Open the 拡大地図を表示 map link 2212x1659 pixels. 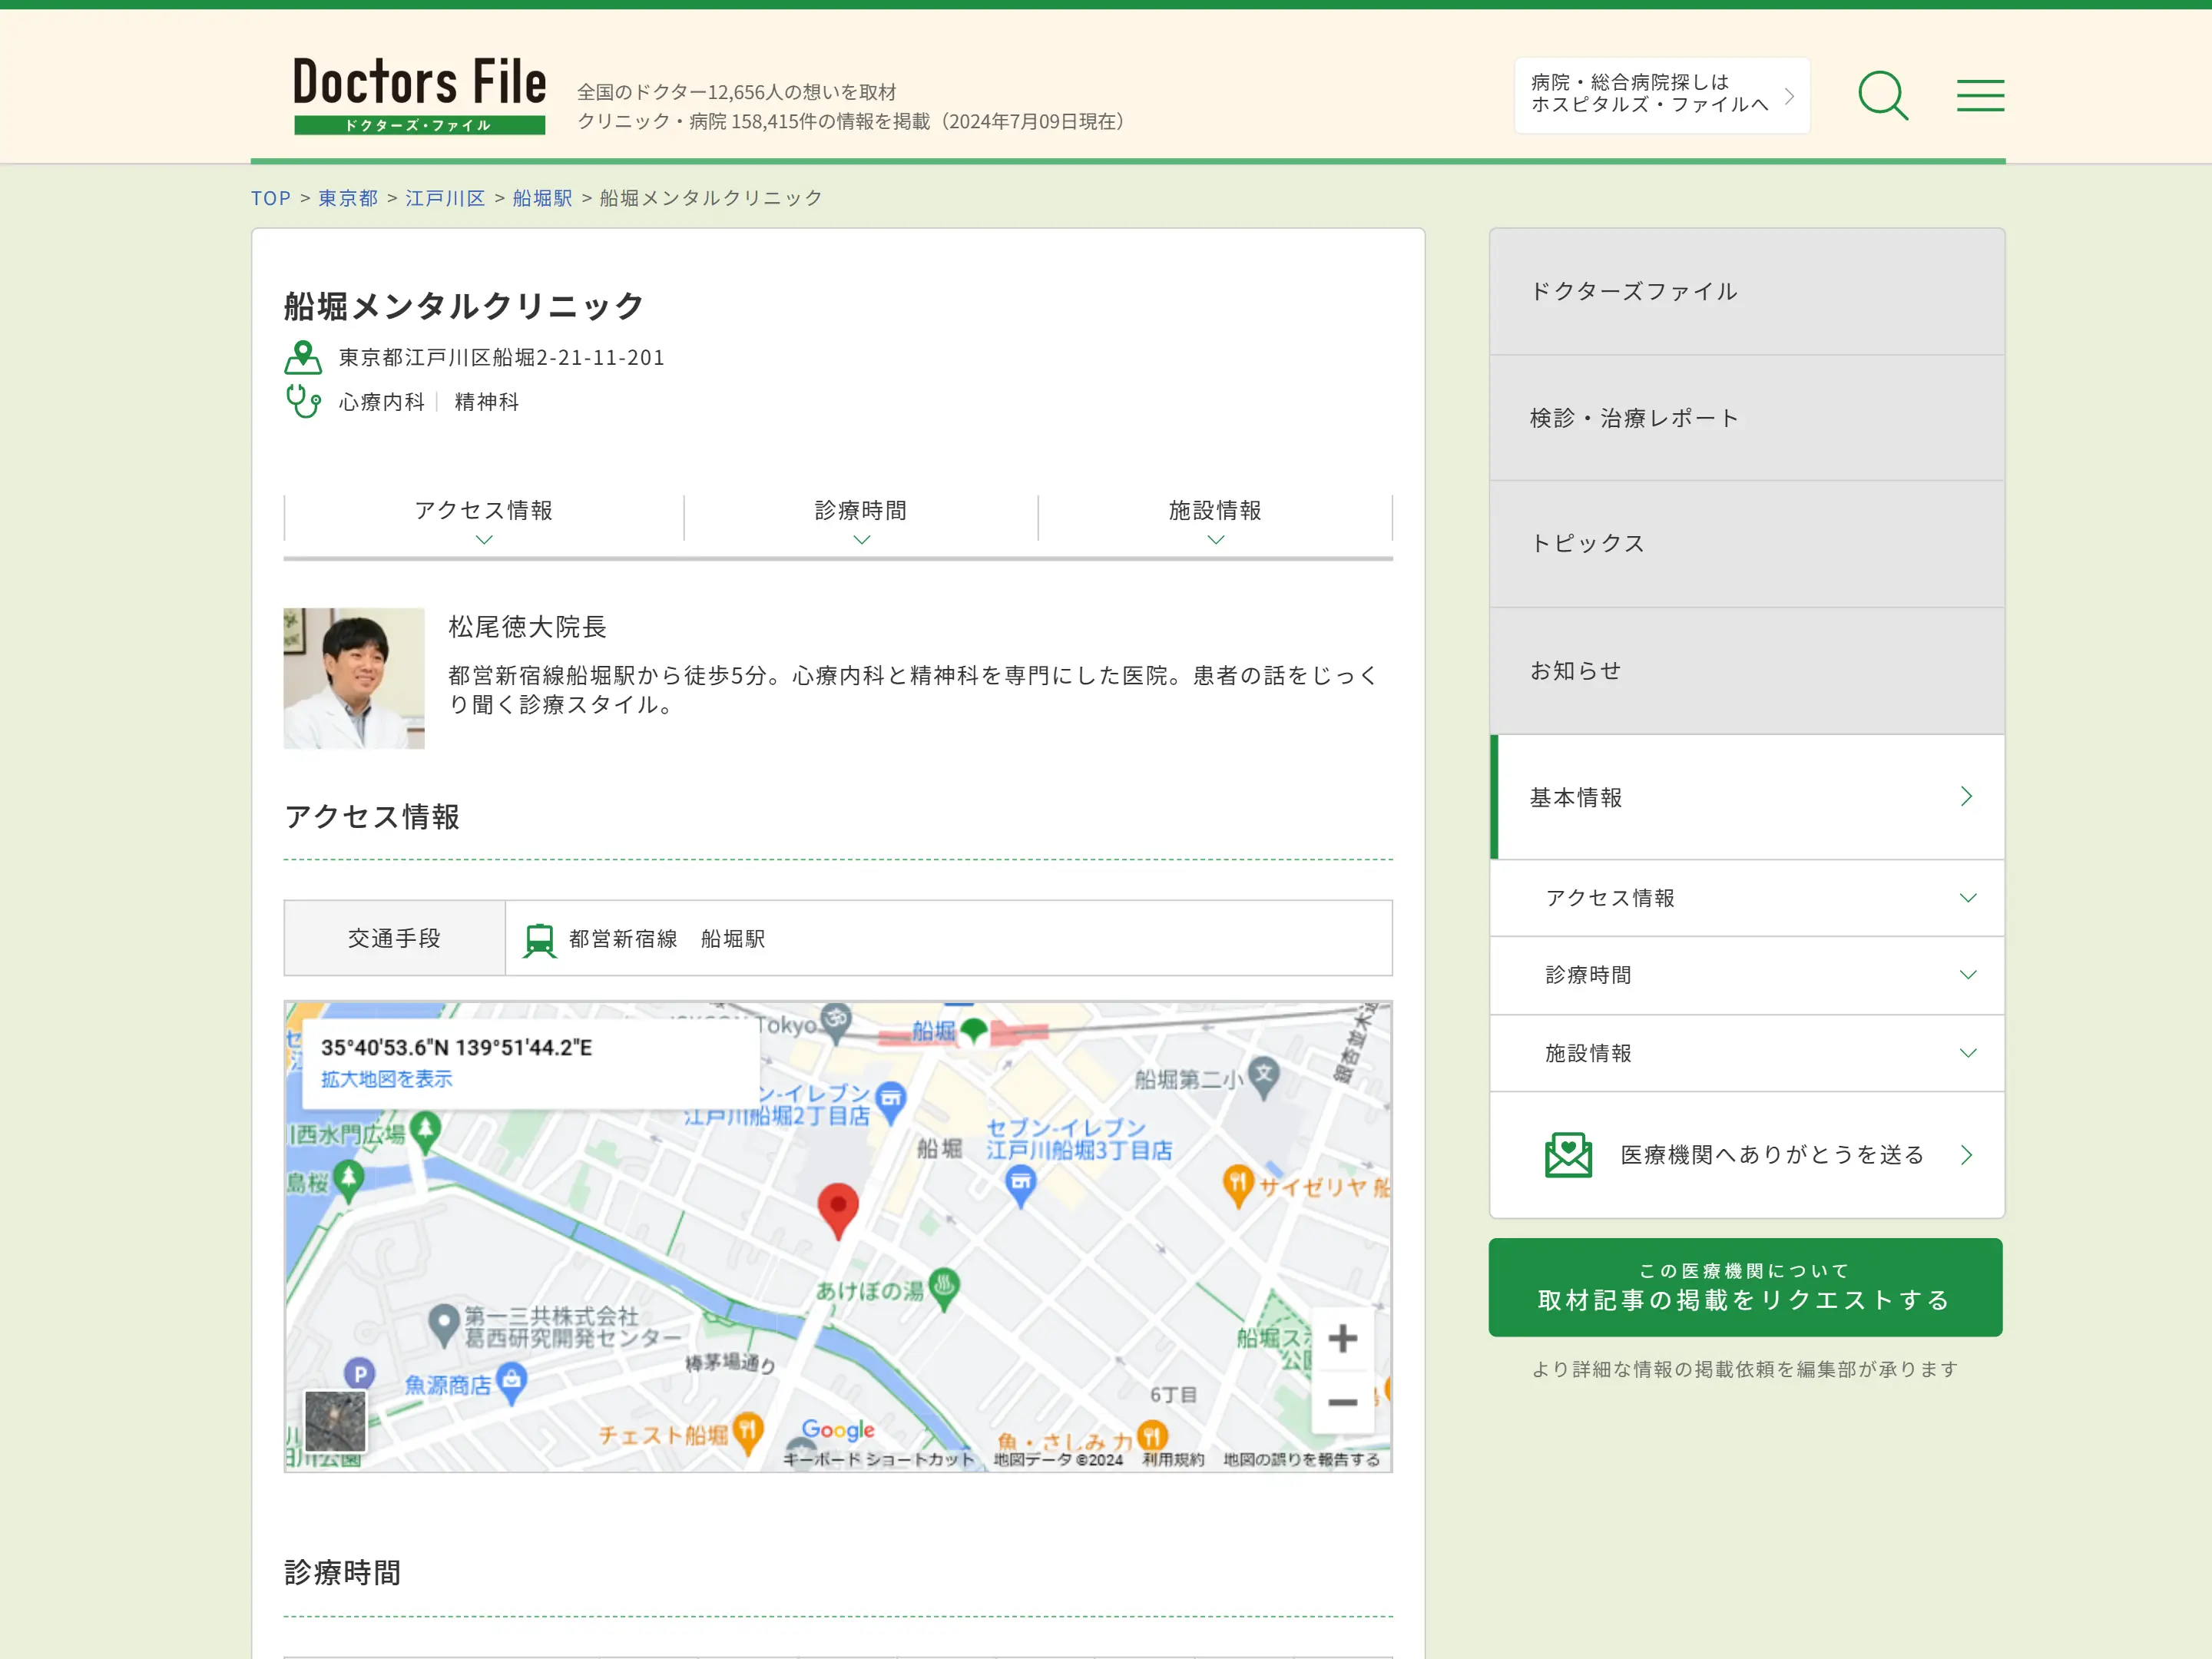click(x=386, y=1079)
